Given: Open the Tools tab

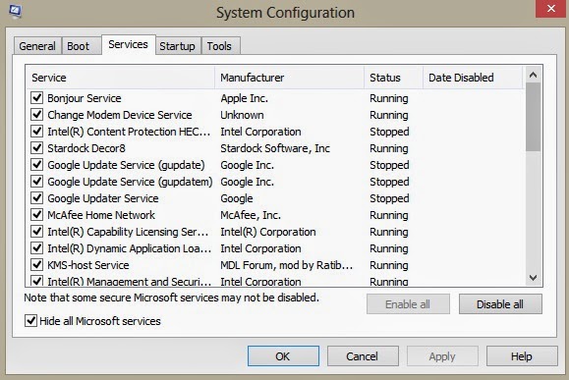Looking at the screenshot, I should pos(220,46).
